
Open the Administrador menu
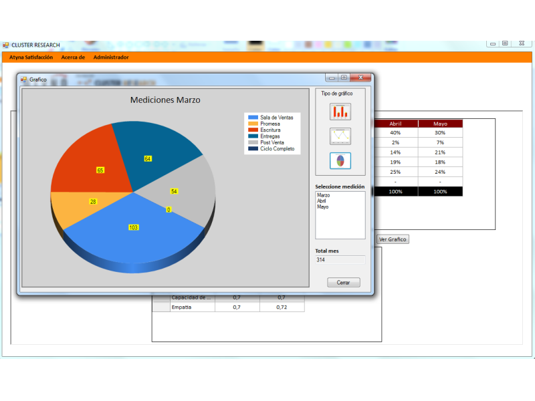coord(111,57)
